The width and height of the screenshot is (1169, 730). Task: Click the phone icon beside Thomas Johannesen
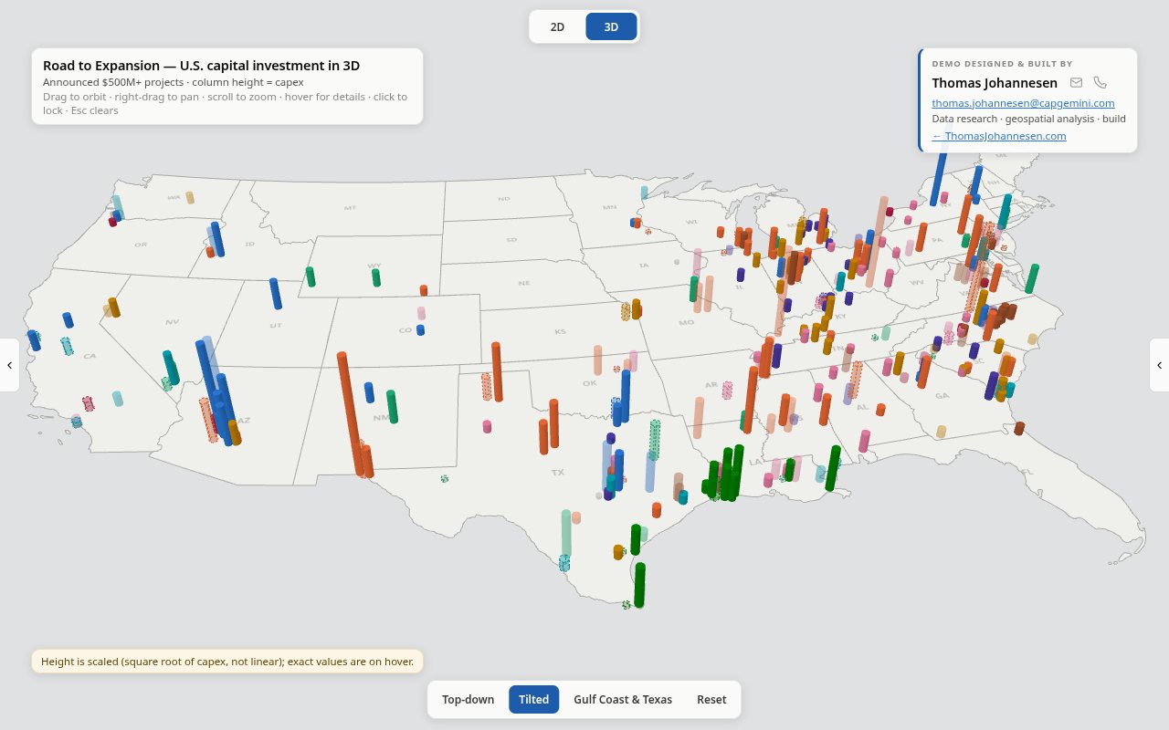point(1101,83)
